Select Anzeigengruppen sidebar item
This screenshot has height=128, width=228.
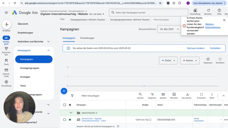coord(30,68)
